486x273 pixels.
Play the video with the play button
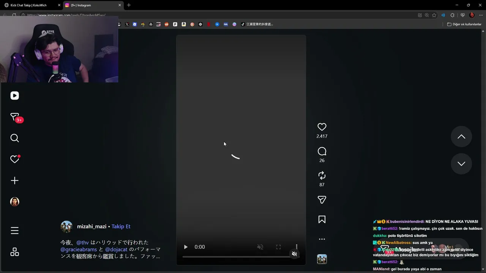point(186,247)
